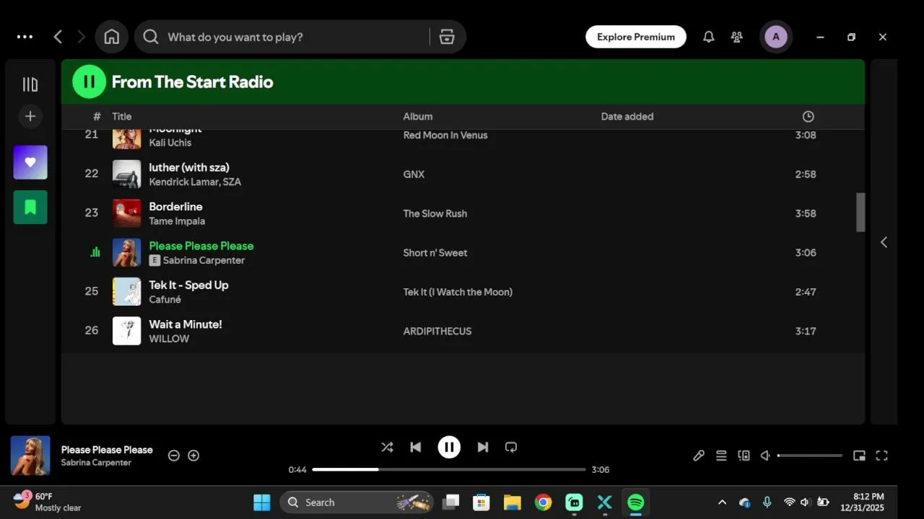
Task: Open the miniplayer icon
Action: coord(859,456)
